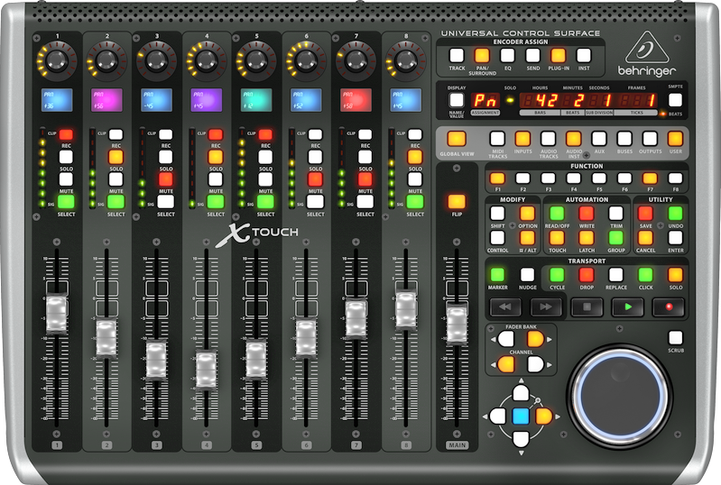Viewport: 721px width, 485px height.
Task: Click the F4 function button
Action: tap(573, 178)
